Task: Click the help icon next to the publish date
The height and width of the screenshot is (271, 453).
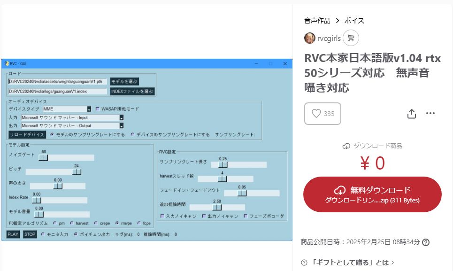Action: pyautogui.click(x=426, y=242)
